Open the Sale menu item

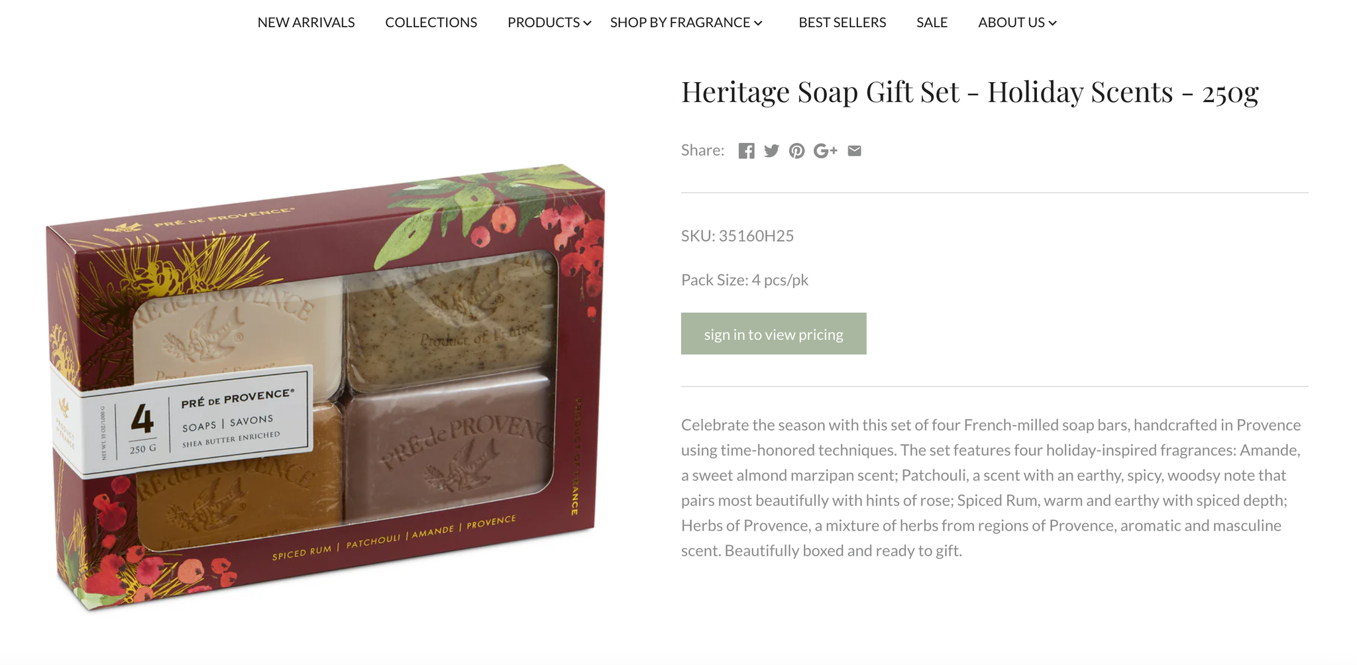[932, 23]
